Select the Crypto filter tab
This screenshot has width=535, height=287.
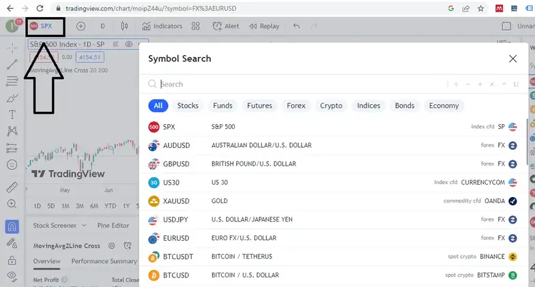[x=331, y=106]
